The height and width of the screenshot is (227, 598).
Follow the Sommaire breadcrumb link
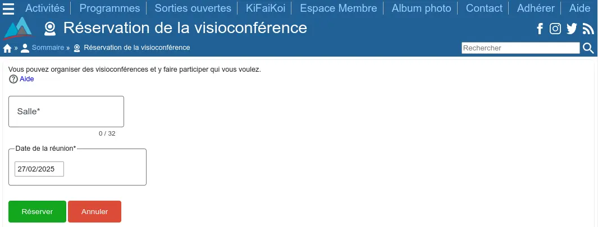tap(48, 48)
